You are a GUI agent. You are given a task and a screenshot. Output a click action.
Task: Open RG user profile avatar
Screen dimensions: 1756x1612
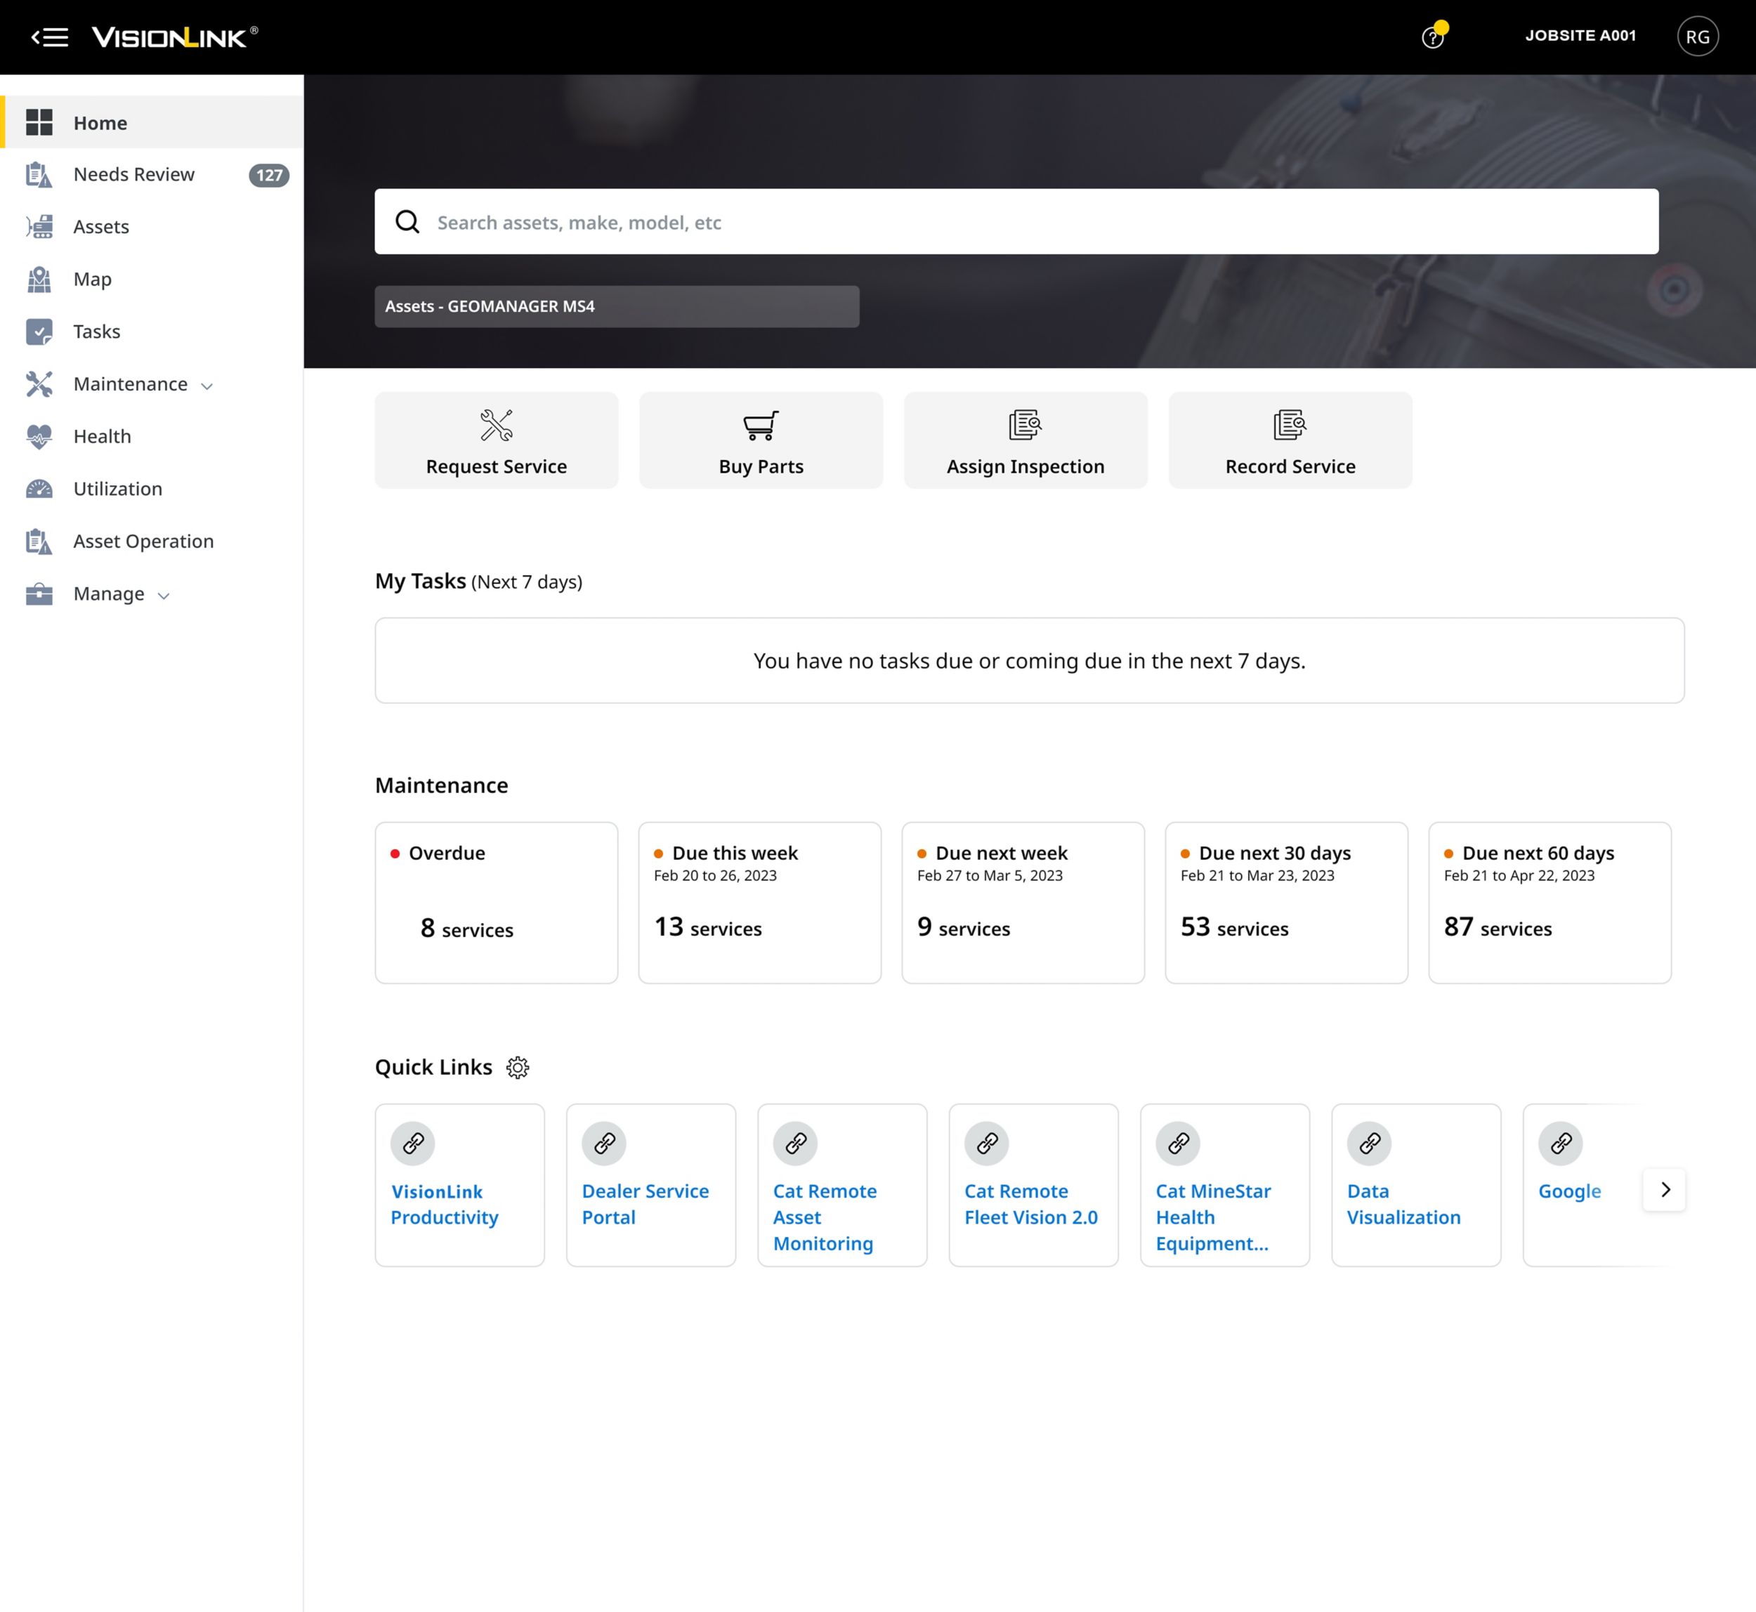click(x=1697, y=37)
